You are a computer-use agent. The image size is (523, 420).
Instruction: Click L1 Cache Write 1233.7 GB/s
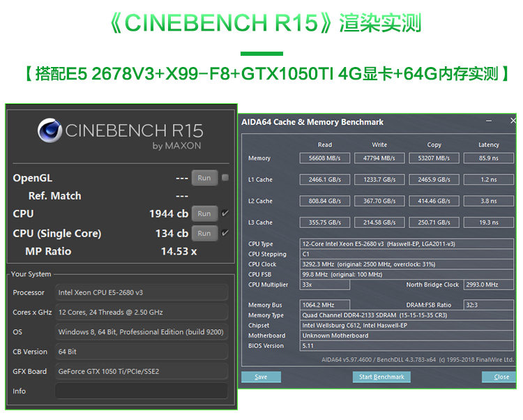tap(379, 179)
